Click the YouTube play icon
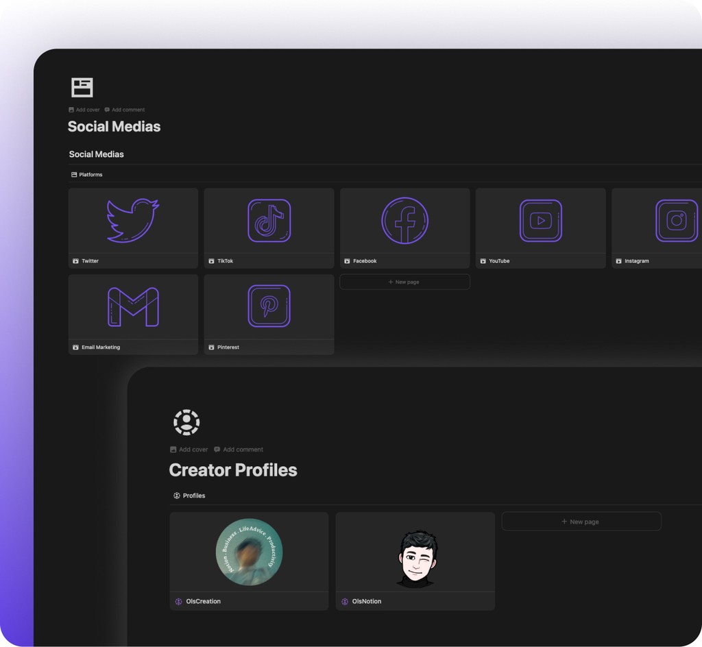 (x=540, y=219)
